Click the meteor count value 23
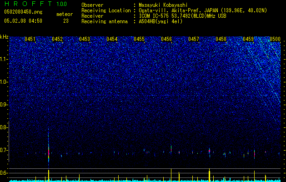 tap(66, 21)
